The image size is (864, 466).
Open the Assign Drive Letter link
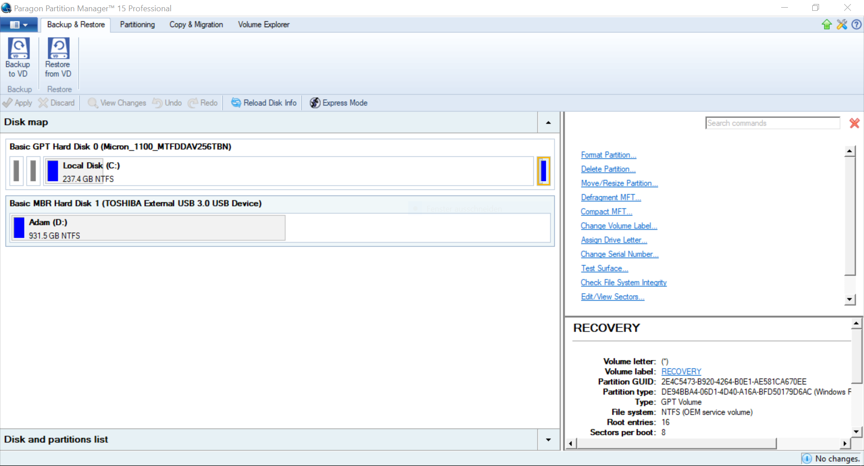coord(614,240)
